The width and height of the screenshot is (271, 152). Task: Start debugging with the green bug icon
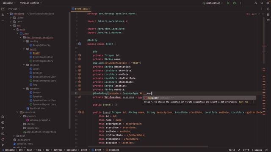point(234,3)
